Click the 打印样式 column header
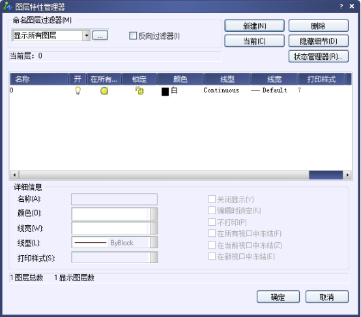Viewport: 361px width, 317px height. [x=321, y=79]
